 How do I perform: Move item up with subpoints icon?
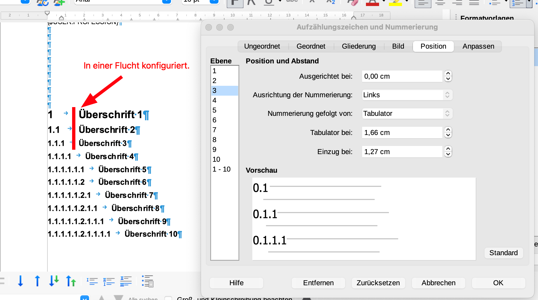[x=71, y=281]
